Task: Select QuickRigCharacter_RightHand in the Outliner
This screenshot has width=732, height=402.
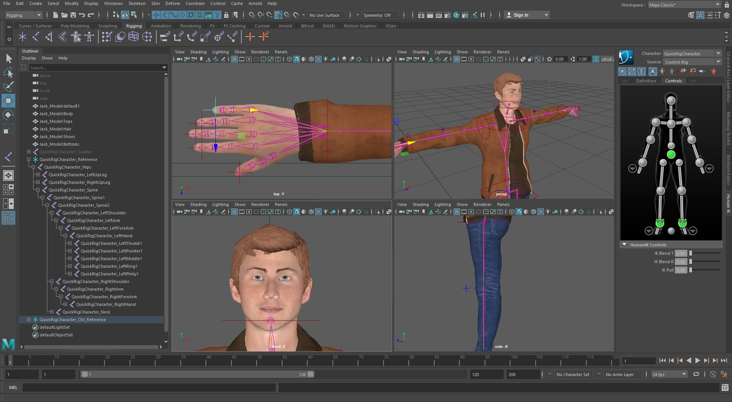Action: coord(105,304)
